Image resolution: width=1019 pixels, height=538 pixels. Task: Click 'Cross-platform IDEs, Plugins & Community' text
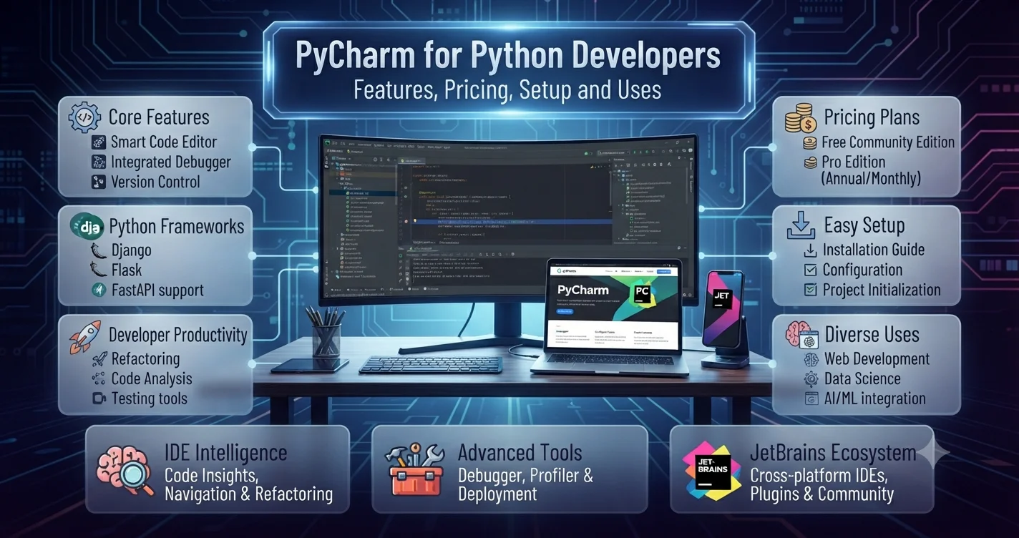coord(821,484)
